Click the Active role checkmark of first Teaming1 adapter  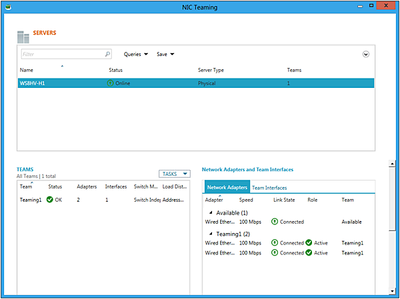pyautogui.click(x=309, y=243)
